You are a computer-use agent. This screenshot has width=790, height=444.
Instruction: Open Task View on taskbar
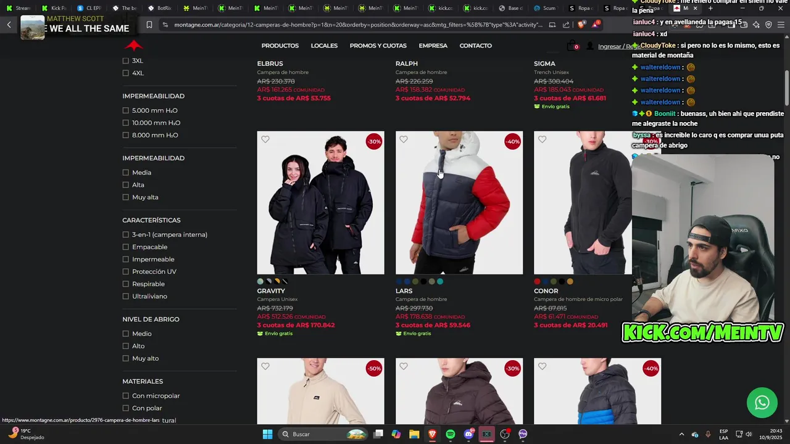378,434
